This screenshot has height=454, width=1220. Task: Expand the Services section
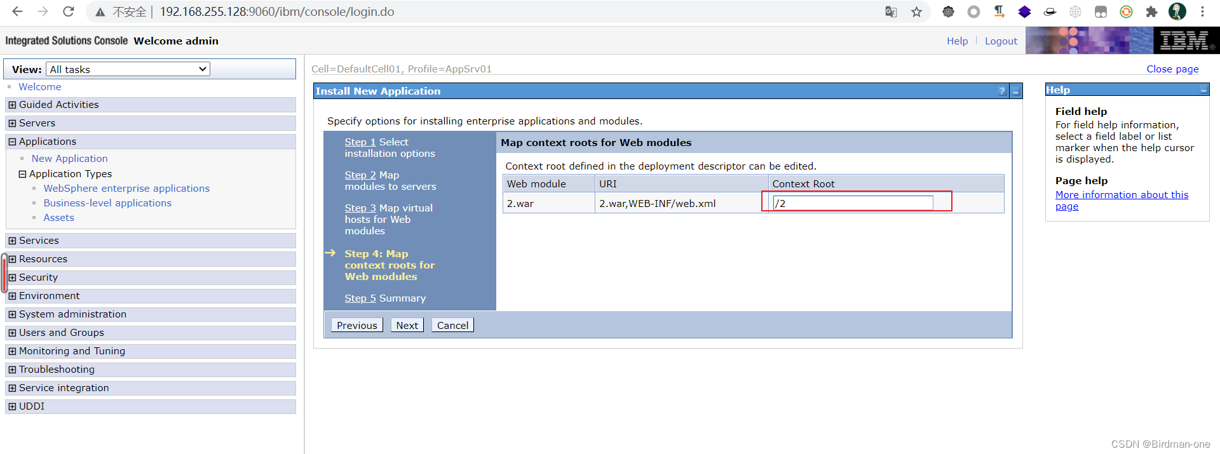(12, 241)
